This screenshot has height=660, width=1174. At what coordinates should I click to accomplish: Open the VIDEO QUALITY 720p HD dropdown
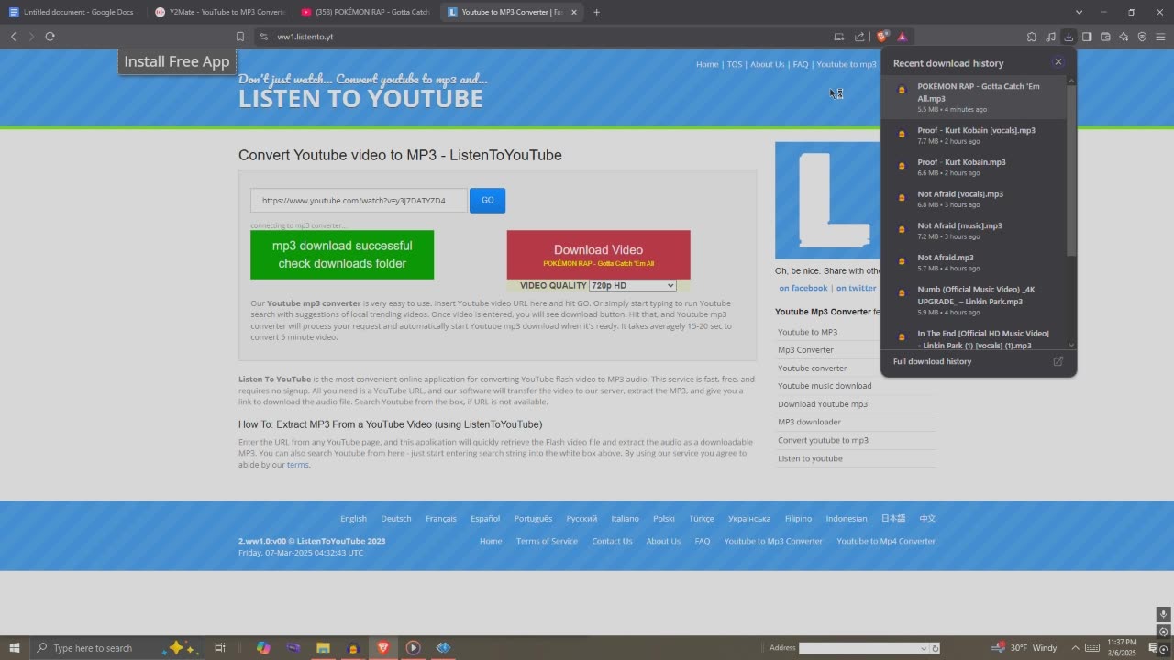(632, 286)
